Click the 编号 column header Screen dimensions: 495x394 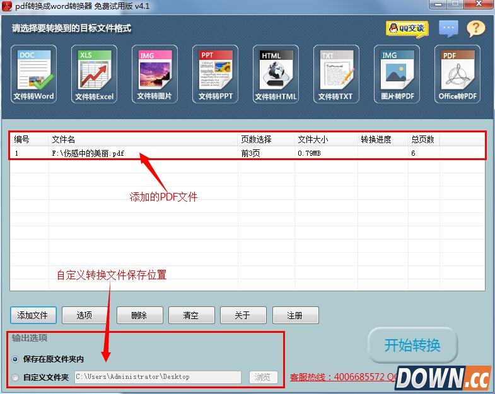30,139
